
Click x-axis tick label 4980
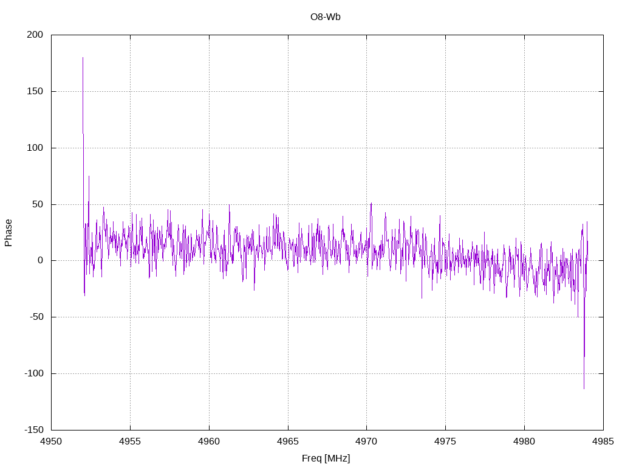[524, 441]
